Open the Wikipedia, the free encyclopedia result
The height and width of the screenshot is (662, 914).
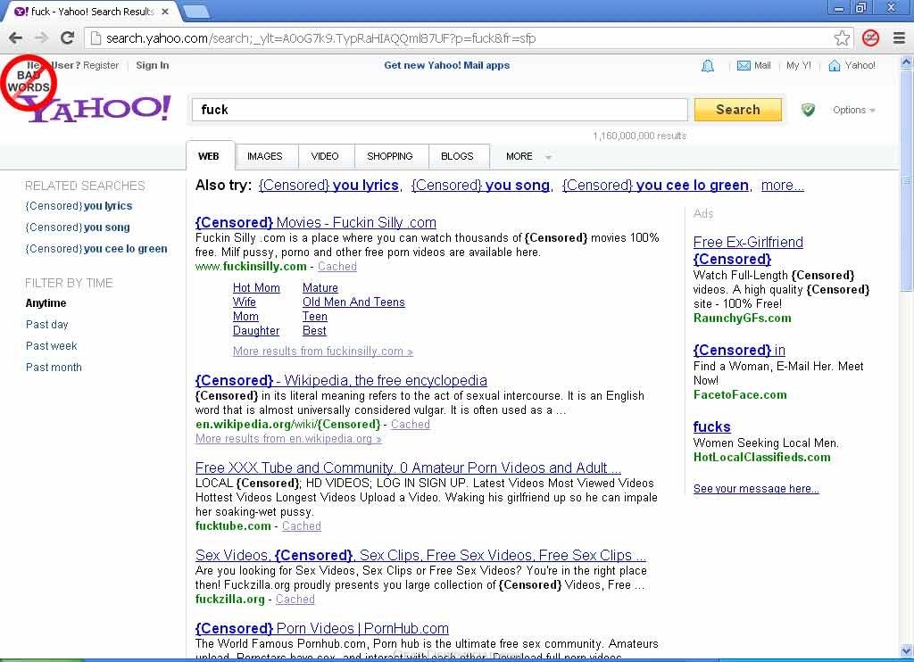point(341,381)
